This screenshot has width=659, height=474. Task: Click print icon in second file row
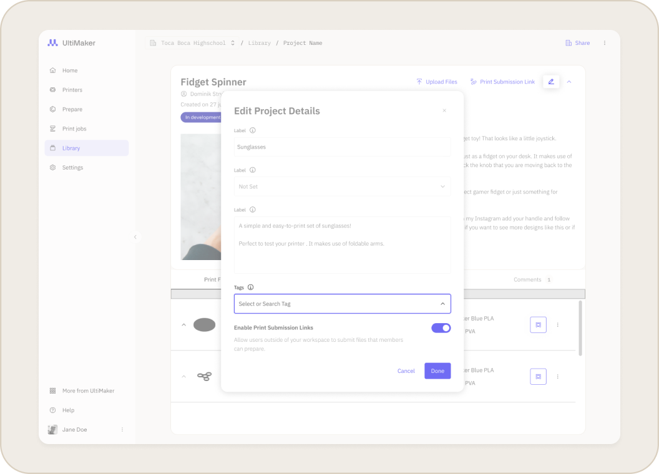[x=539, y=377]
